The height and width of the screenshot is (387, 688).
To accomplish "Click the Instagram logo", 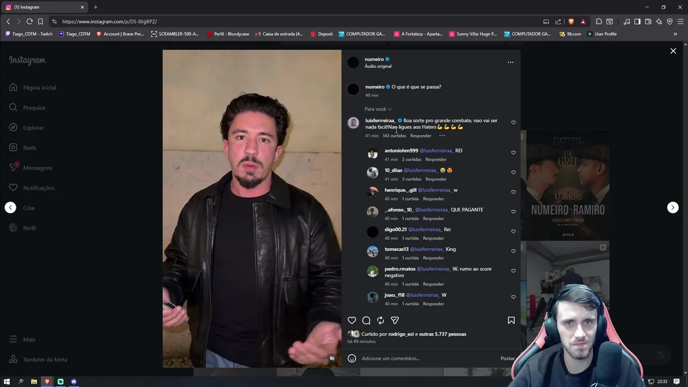I will 27,60.
